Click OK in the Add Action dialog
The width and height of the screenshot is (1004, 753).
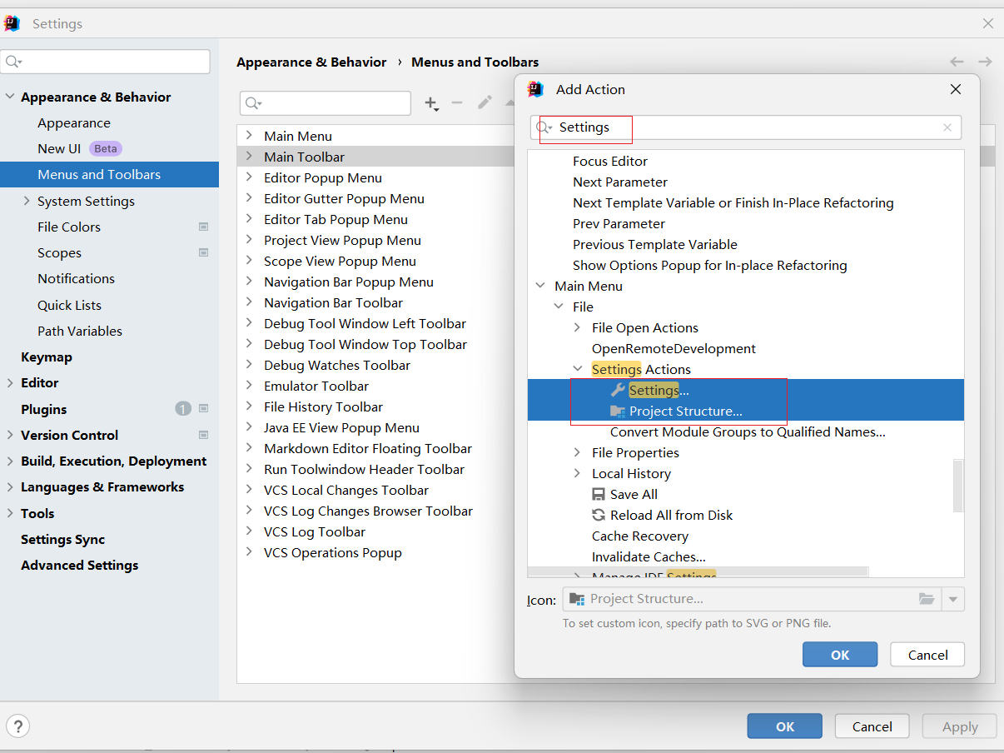click(839, 654)
